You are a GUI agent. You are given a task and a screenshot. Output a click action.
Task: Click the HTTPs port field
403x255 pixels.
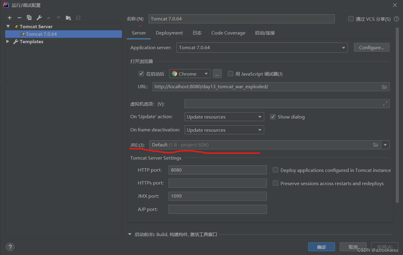tap(217, 183)
